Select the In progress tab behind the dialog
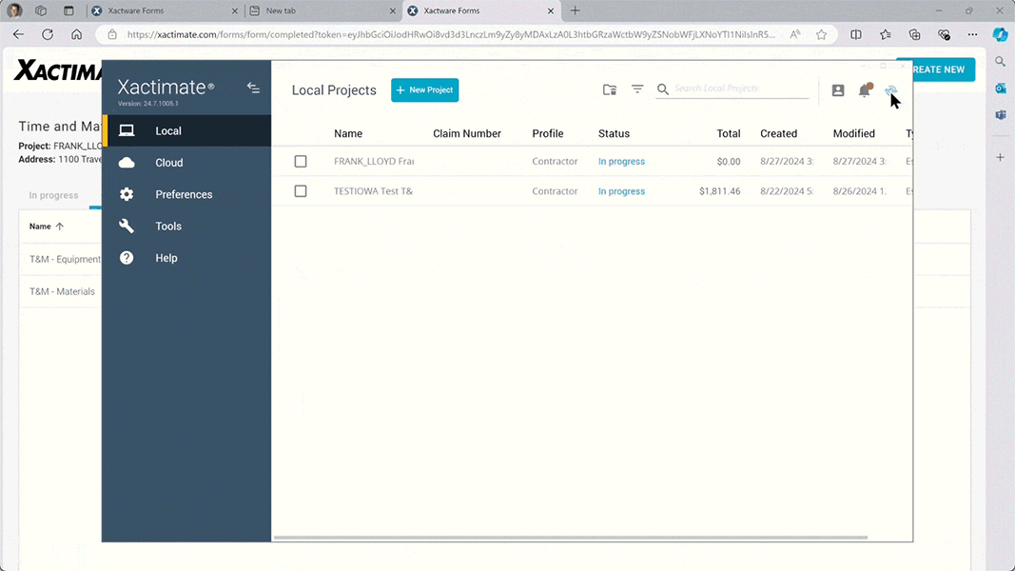1015x571 pixels. pyautogui.click(x=53, y=194)
